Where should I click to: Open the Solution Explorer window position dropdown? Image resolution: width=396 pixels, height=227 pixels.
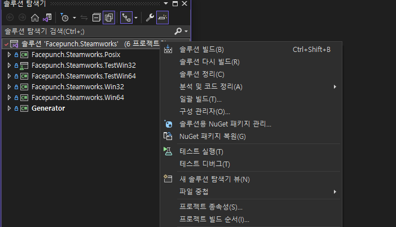pos(166,3)
